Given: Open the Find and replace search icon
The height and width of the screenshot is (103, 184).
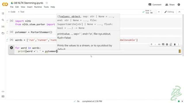Looking at the screenshot, I should click(3, 20).
